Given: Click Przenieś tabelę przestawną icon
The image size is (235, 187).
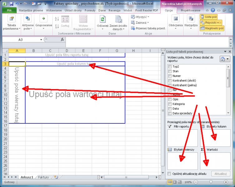Looking at the screenshot, I should (133, 28).
